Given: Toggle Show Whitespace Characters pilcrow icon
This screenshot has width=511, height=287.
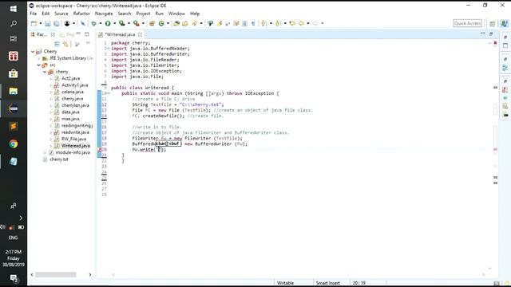Looking at the screenshot, I should [x=253, y=23].
